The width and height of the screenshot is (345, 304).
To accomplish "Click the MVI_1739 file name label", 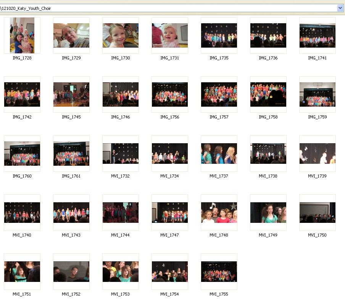I will pos(317,176).
